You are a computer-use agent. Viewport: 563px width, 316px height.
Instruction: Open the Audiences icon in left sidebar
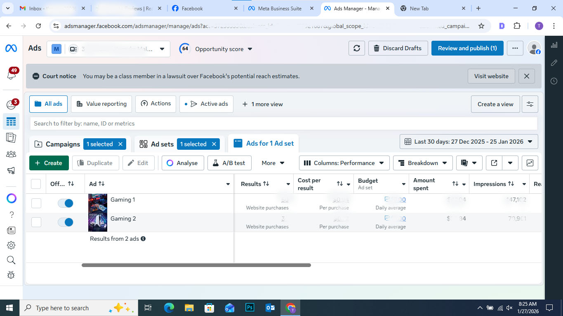tap(11, 154)
